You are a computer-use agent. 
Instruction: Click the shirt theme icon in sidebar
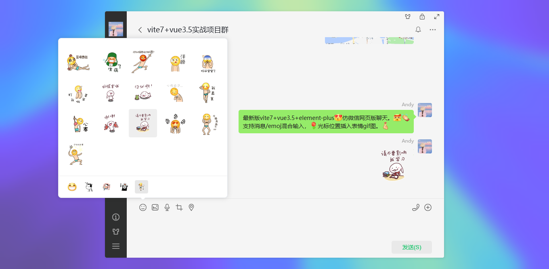(116, 231)
